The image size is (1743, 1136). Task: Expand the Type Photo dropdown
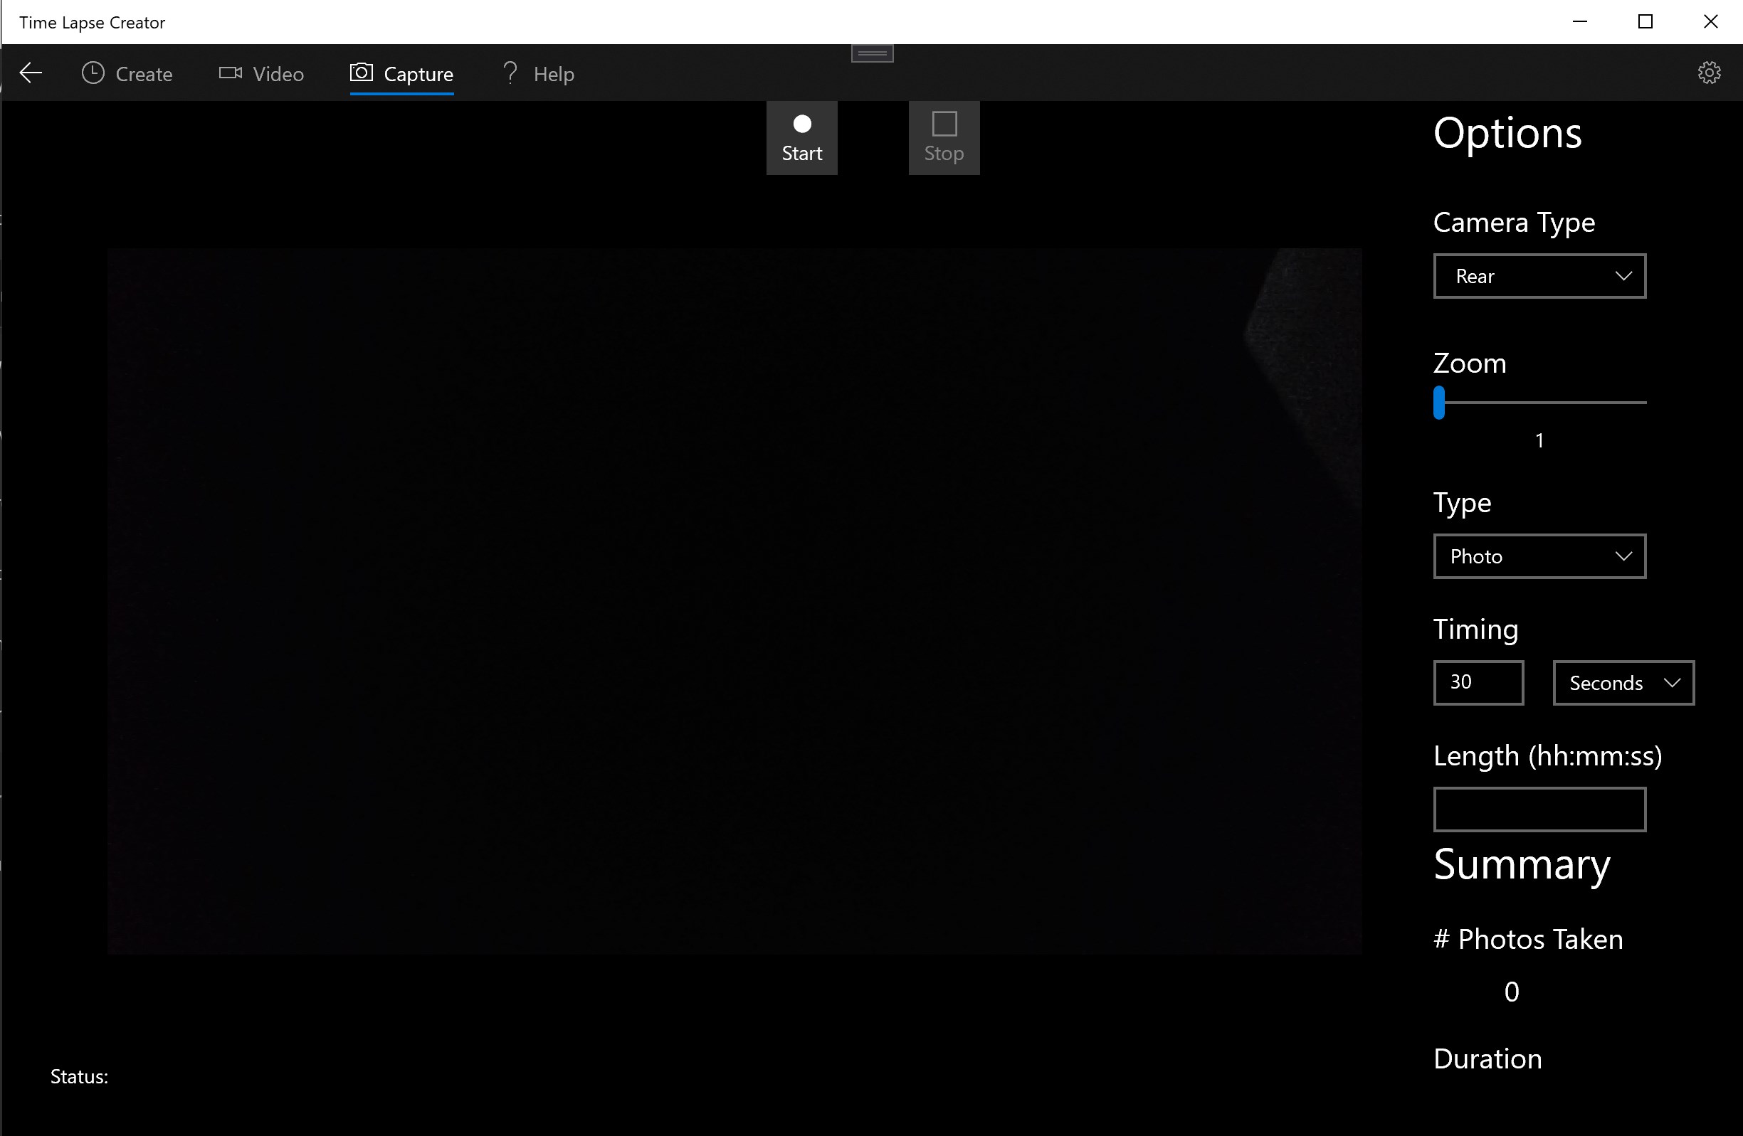pyautogui.click(x=1539, y=556)
